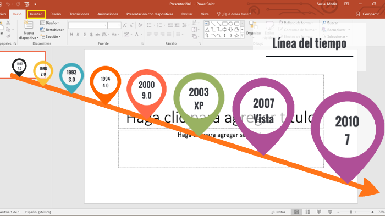The width and height of the screenshot is (385, 216).
Task: Click the ¿Qué desea hacer? search box
Action: (234, 14)
